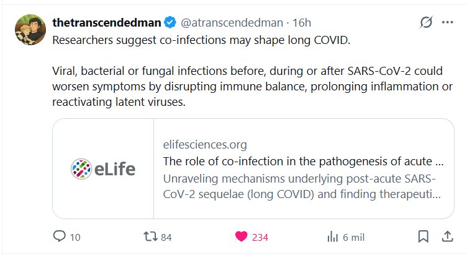Click the 84 reposts count
The width and height of the screenshot is (467, 255).
pos(166,237)
